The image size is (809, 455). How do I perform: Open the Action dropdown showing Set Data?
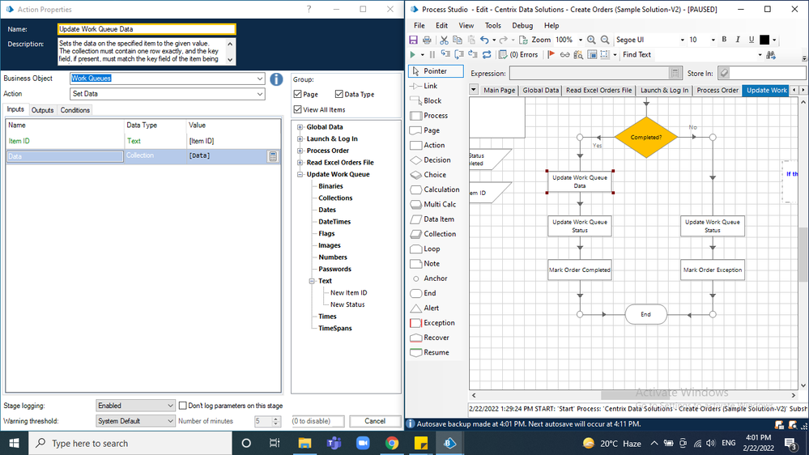coord(167,94)
